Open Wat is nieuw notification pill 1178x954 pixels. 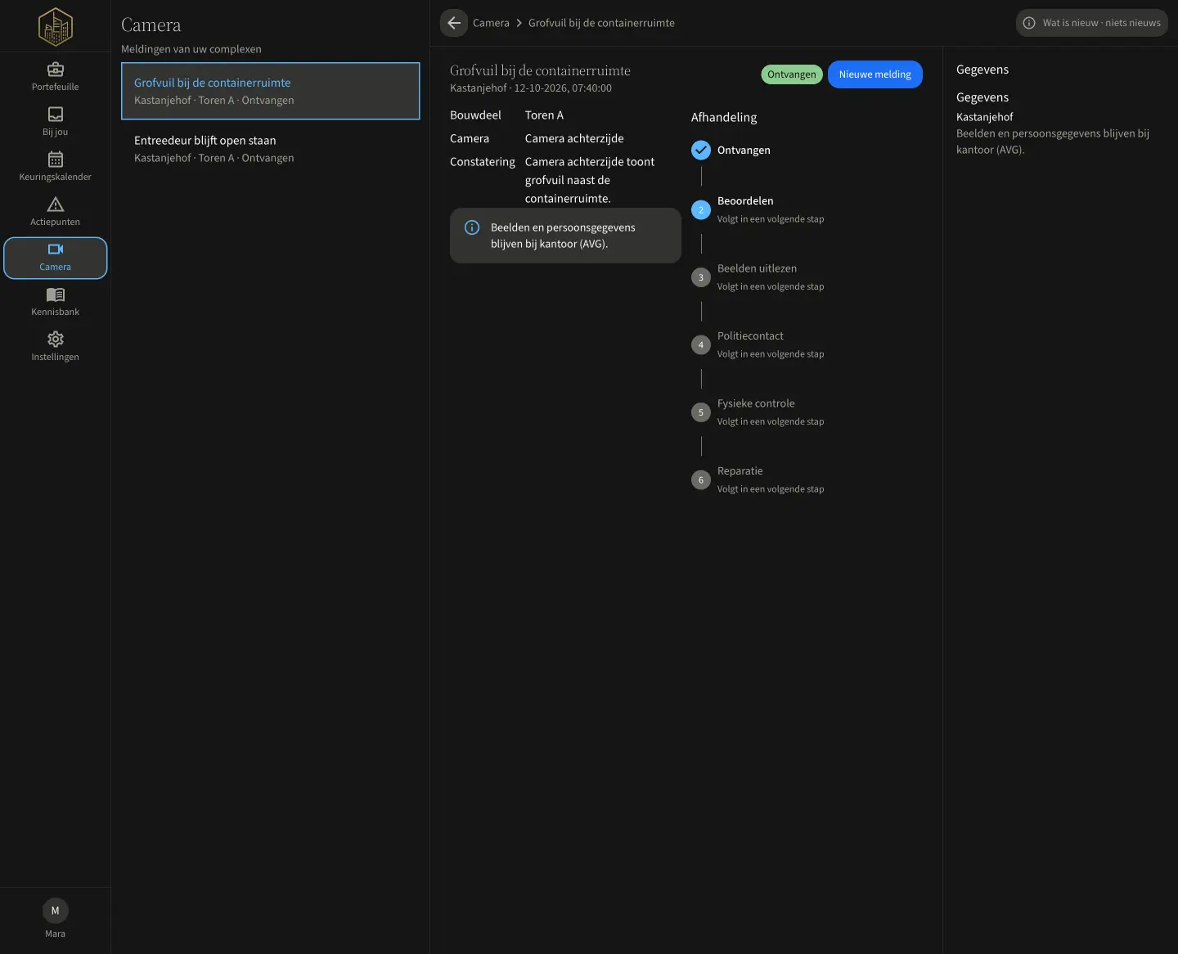[1092, 23]
